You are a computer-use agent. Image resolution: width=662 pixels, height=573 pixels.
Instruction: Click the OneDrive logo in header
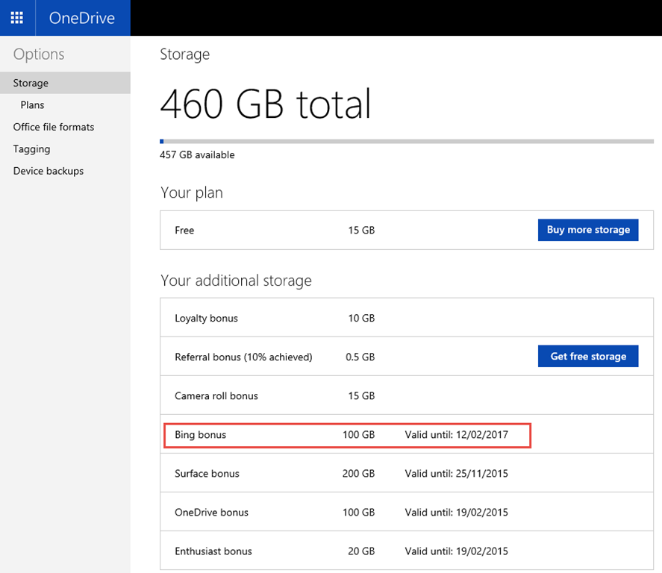[x=82, y=18]
